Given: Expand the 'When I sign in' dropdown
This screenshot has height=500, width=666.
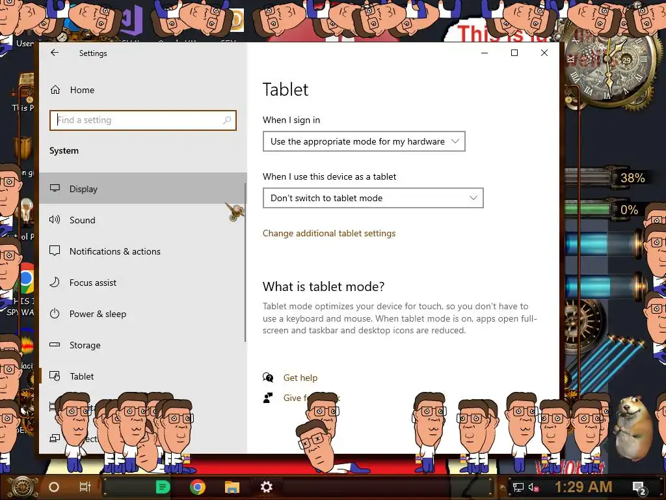Looking at the screenshot, I should click(364, 141).
